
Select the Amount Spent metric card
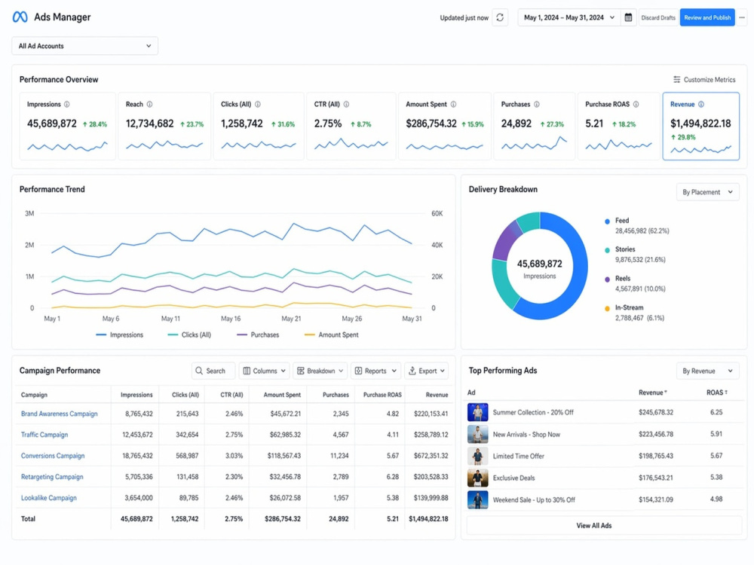(445, 126)
